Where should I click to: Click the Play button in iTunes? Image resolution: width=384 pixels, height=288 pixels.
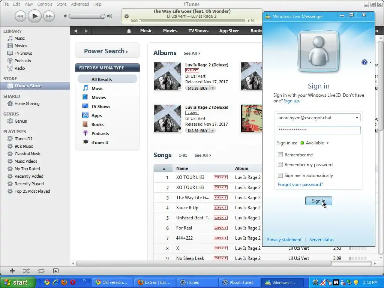(x=34, y=16)
